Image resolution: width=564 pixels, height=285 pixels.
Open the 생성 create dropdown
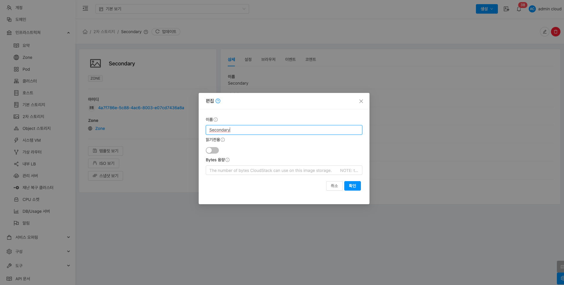pos(487,9)
